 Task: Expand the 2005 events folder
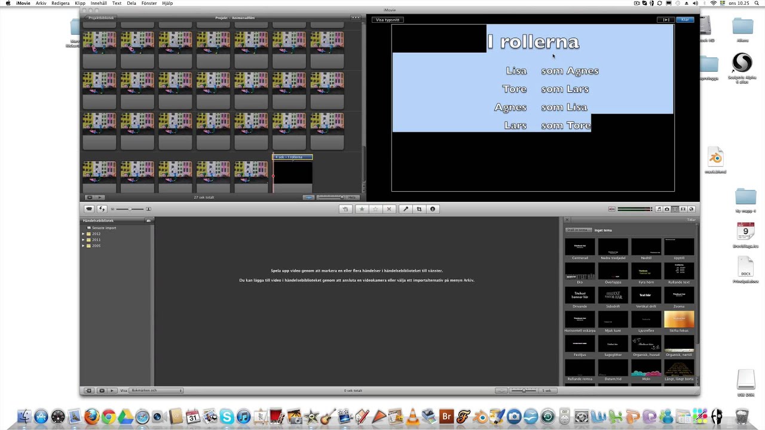pyautogui.click(x=84, y=245)
